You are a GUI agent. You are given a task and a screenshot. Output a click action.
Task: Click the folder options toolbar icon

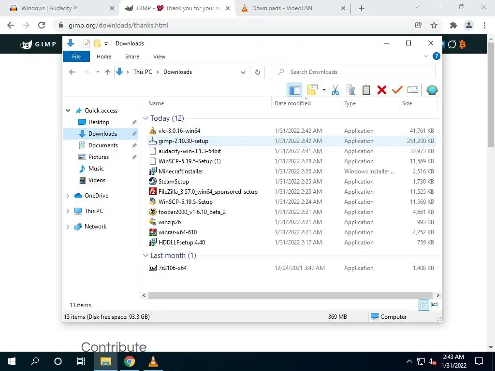coord(312,90)
